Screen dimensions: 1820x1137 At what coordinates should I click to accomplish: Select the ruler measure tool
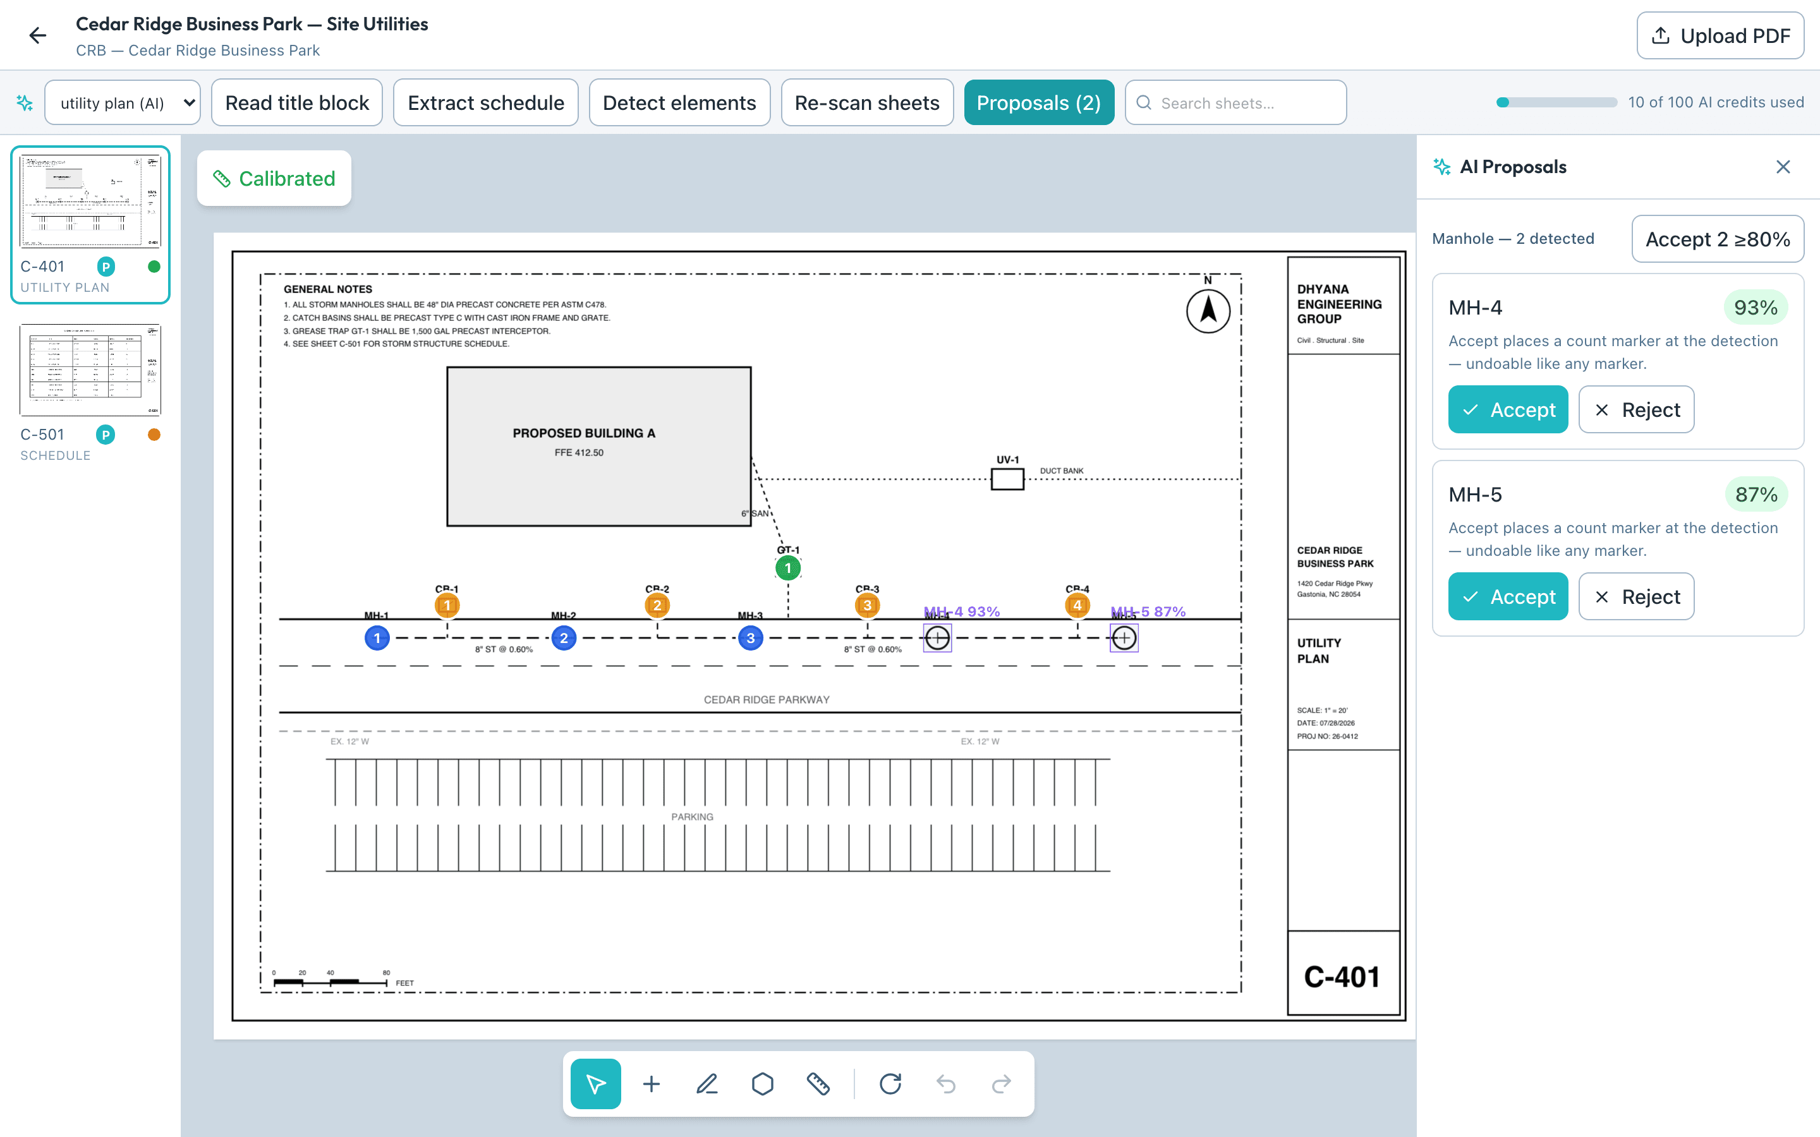pos(818,1085)
